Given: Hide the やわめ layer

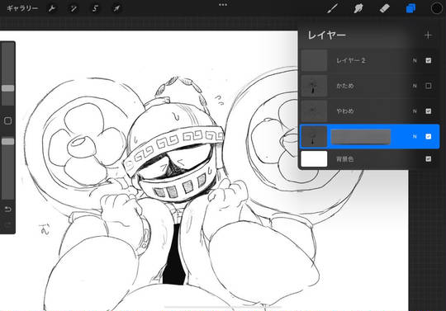Looking at the screenshot, I should (429, 111).
